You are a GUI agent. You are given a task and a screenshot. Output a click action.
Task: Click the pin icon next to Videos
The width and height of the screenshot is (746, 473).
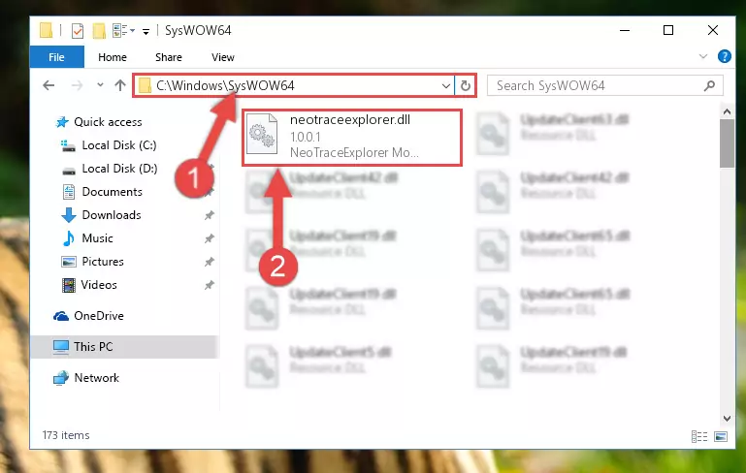[209, 285]
